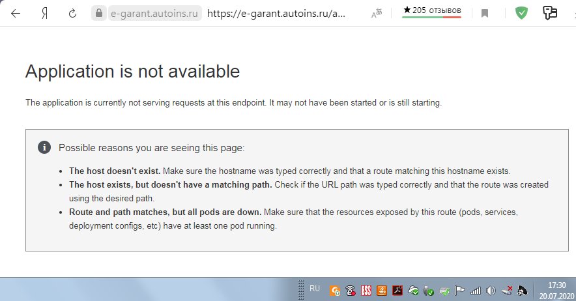Open Yandex home via the Я icon

pyautogui.click(x=45, y=13)
